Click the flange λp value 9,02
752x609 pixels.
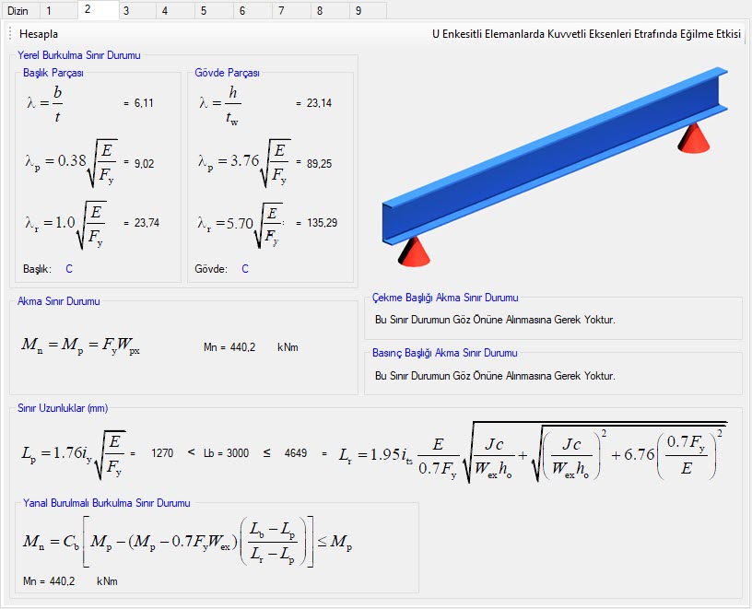tap(144, 163)
